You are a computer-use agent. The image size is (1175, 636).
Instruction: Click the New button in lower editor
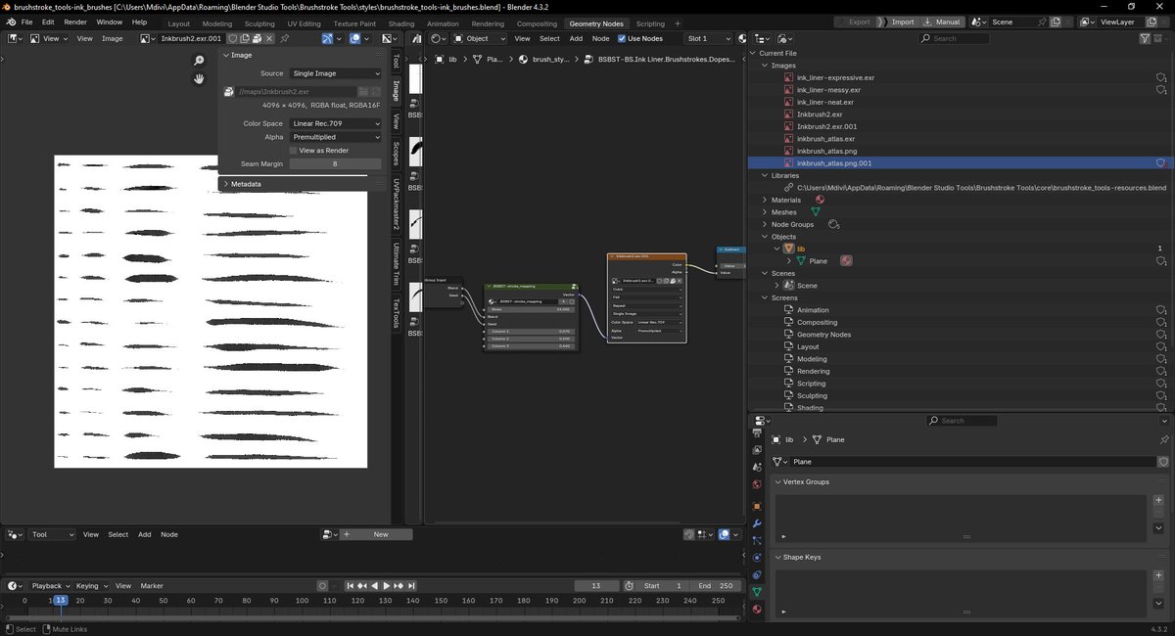coord(380,534)
